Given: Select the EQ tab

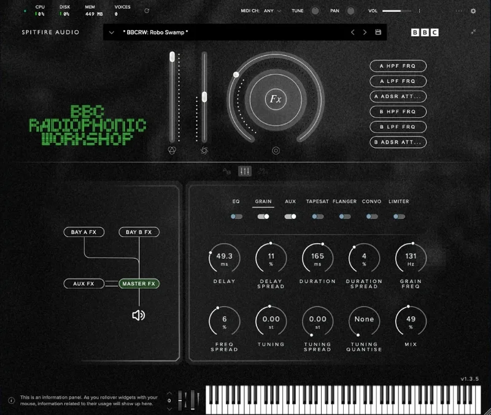Looking at the screenshot, I should click(236, 202).
